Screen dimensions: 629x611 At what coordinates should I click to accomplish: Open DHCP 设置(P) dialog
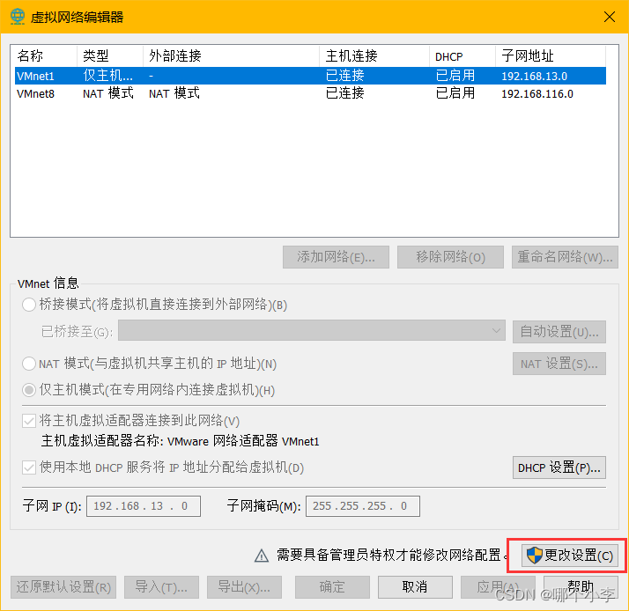(559, 467)
